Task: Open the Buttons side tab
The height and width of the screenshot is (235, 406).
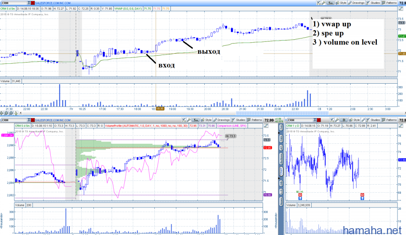Action: click(281, 158)
